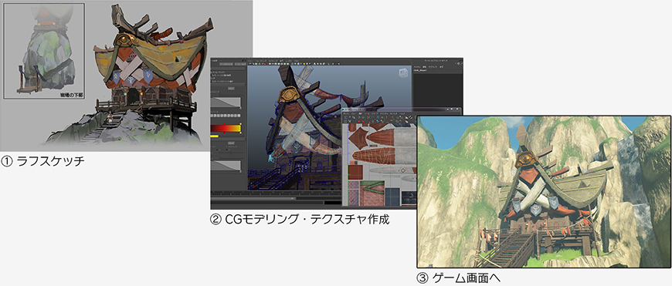Click the inset rock base sketch thumbnail
Screen dimensions: 672x286
[x=44, y=52]
